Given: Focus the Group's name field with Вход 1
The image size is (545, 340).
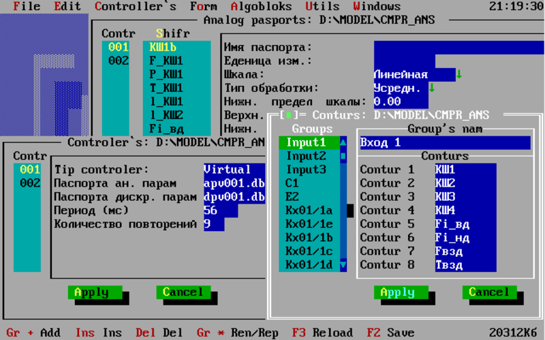Looking at the screenshot, I should click(x=445, y=142).
